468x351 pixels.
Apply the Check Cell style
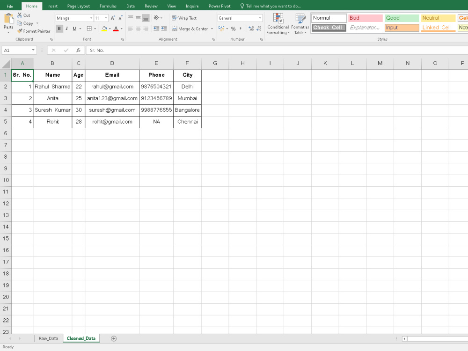pyautogui.click(x=329, y=28)
